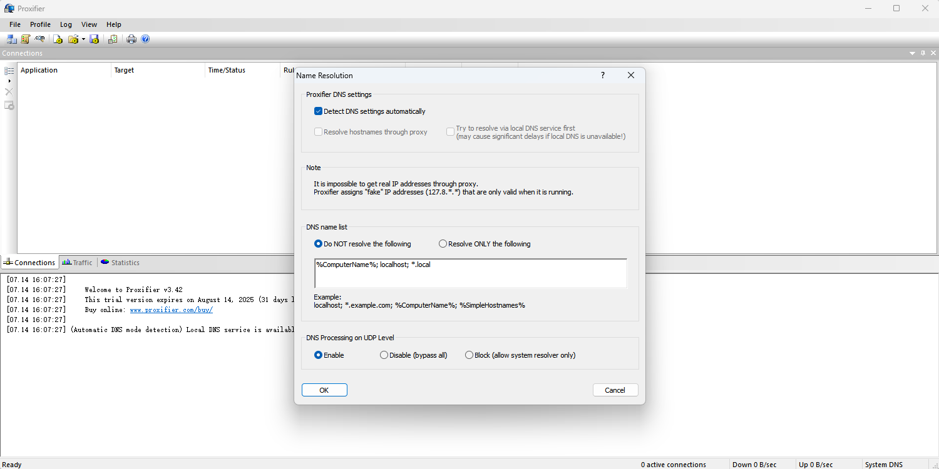Viewport: 939px width, 469px height.
Task: Click OK in Name Resolution dialog
Action: click(x=324, y=390)
